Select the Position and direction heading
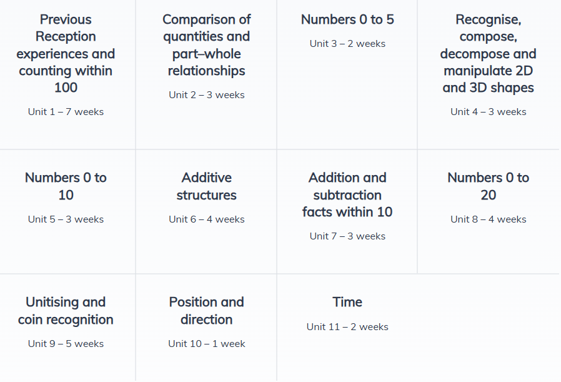561x382 pixels. coord(206,311)
